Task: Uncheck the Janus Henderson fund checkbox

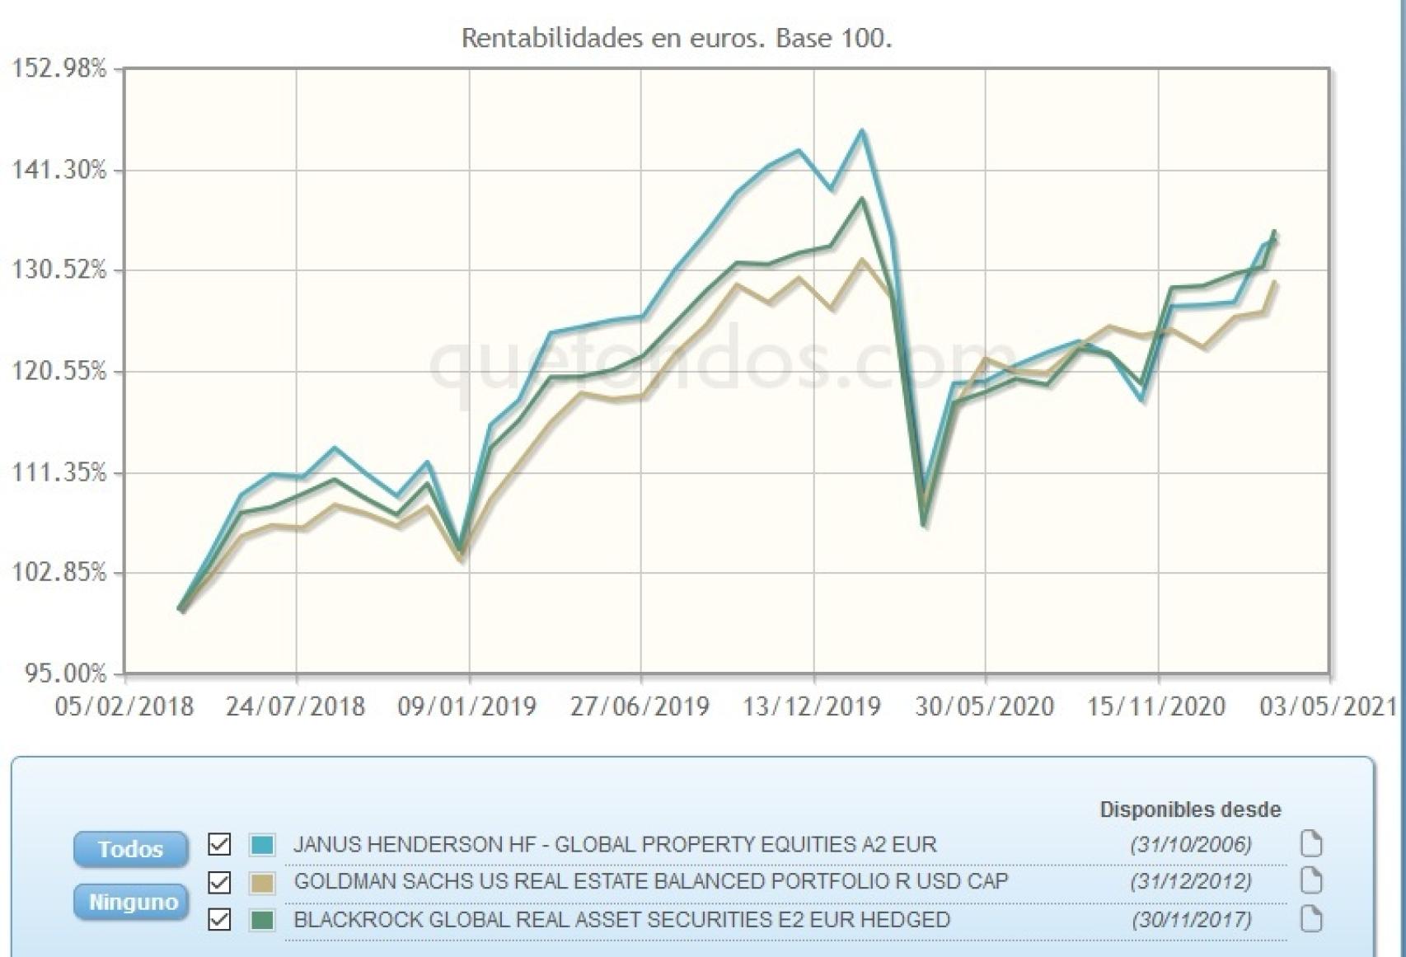Action: click(x=218, y=845)
